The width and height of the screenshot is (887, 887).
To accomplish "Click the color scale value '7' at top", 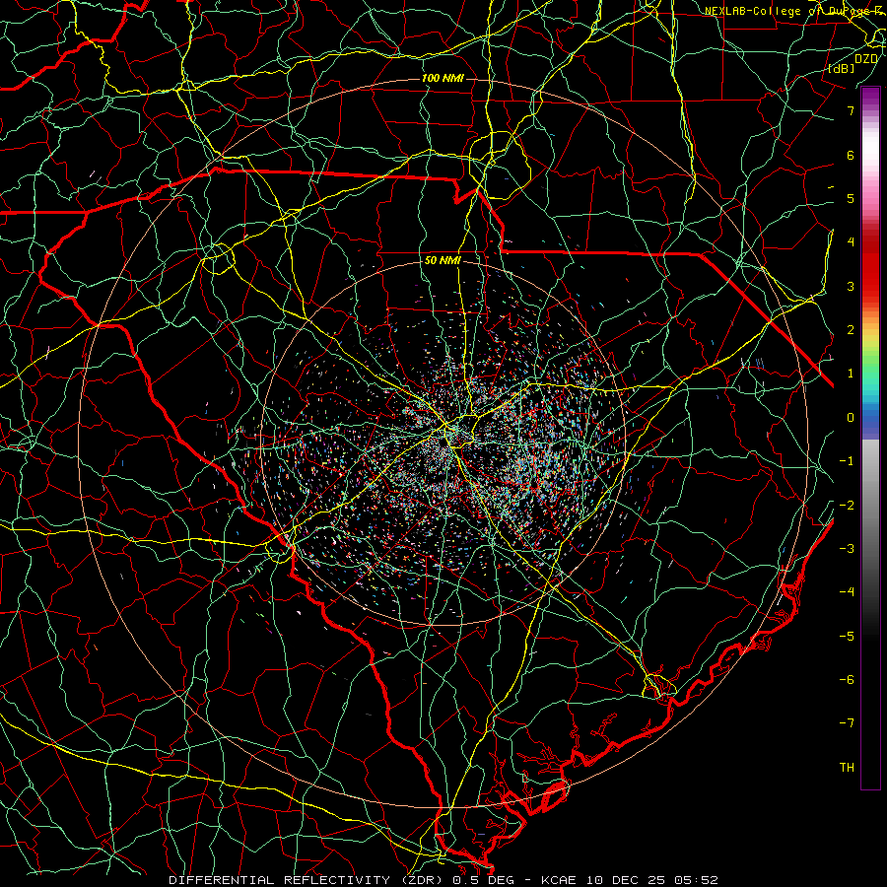I will click(851, 110).
